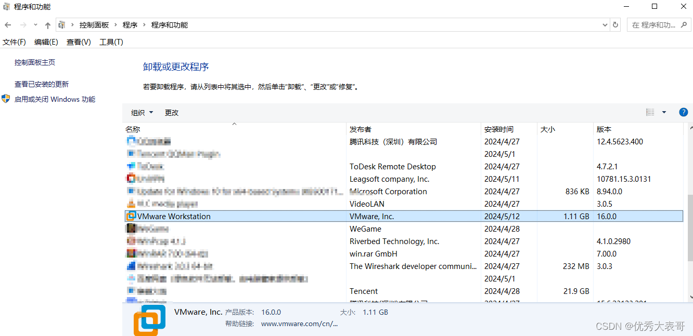Sort by the 名称 column header
The image size is (693, 336).
click(x=235, y=129)
